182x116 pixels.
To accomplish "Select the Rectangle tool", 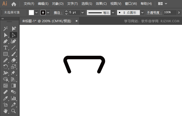I will click(6, 54).
